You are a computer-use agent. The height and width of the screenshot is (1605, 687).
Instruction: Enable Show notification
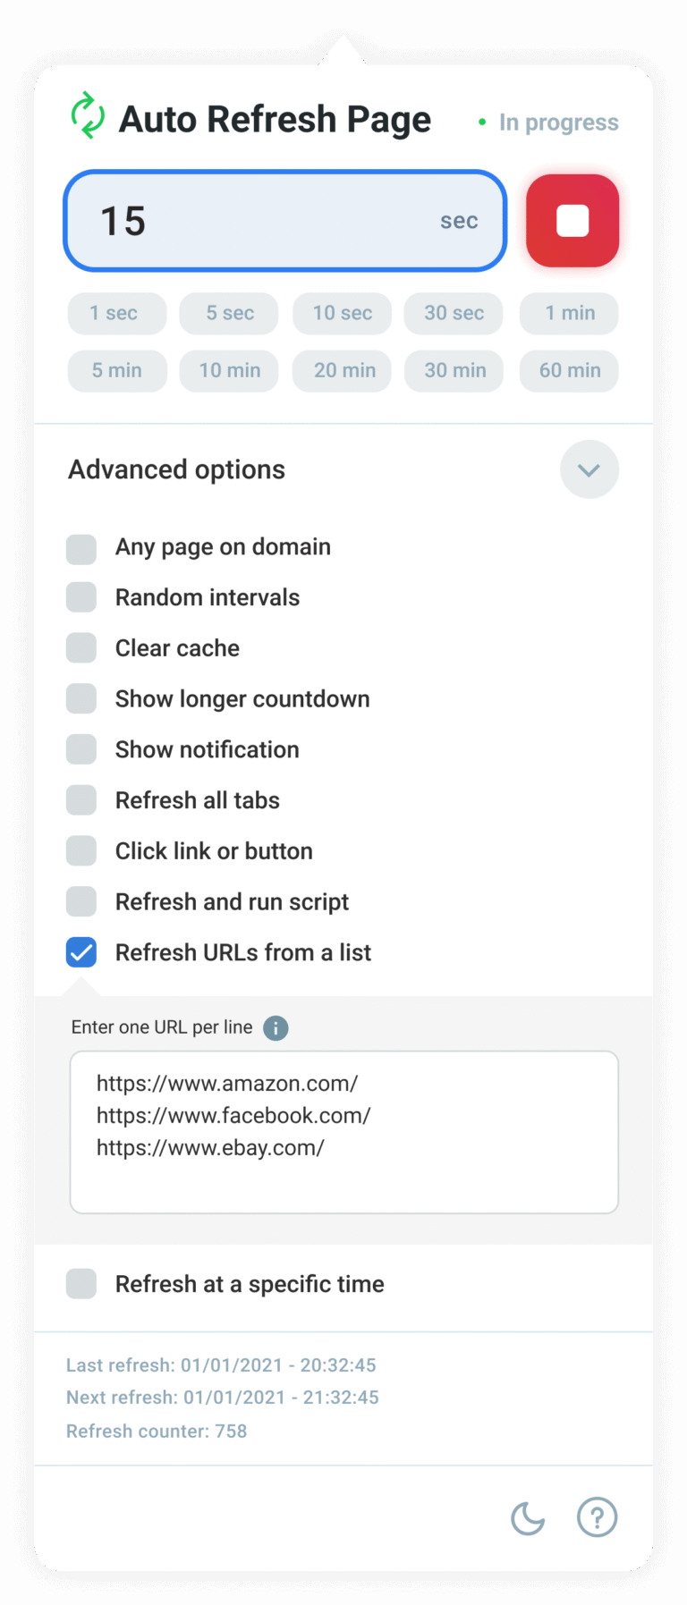[x=81, y=749]
